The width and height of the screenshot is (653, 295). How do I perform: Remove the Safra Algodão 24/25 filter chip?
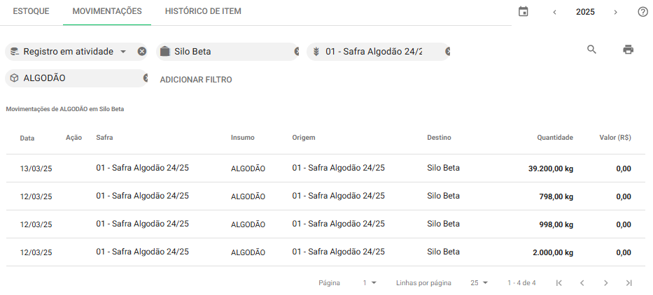(448, 52)
